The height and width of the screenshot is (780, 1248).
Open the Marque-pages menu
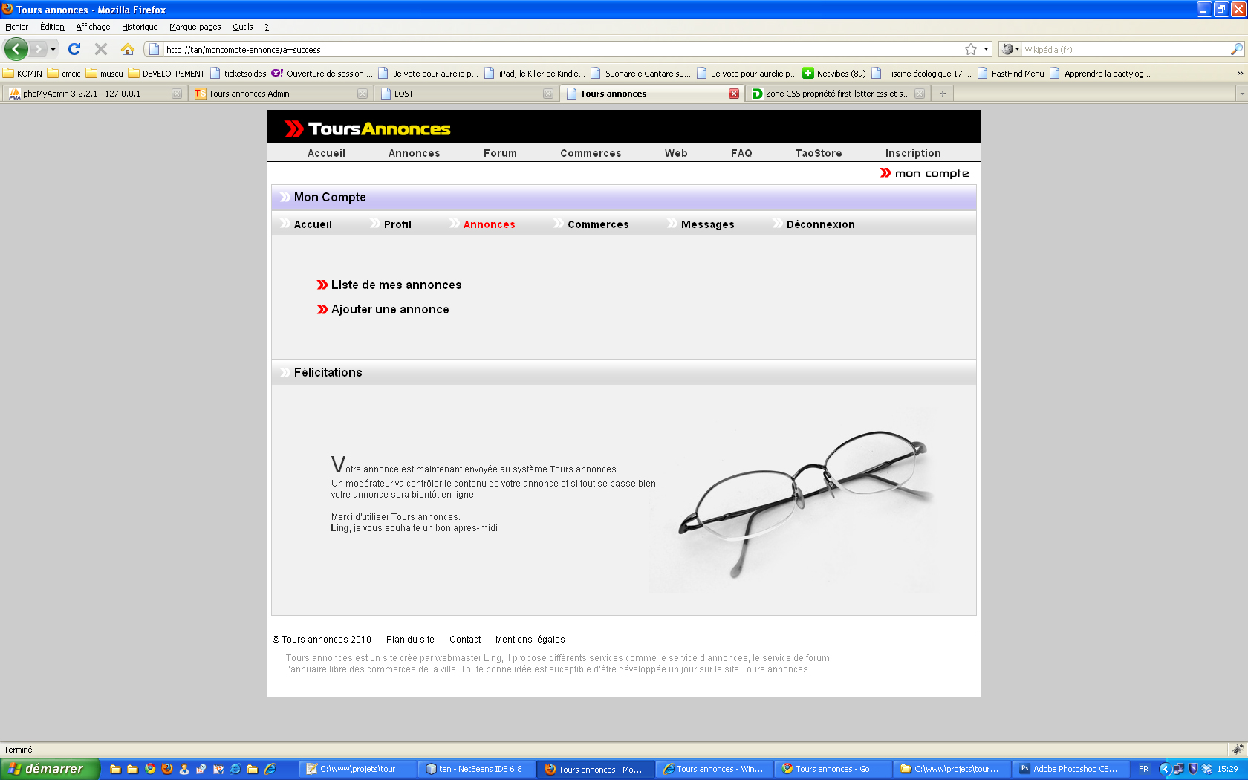point(195,27)
